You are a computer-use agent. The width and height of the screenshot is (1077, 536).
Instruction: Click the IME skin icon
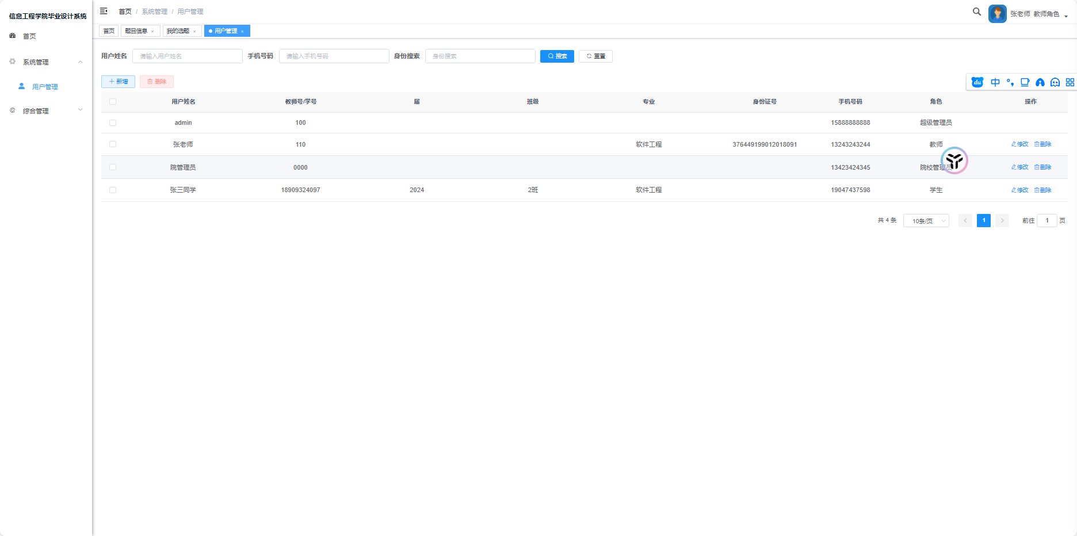point(1040,82)
